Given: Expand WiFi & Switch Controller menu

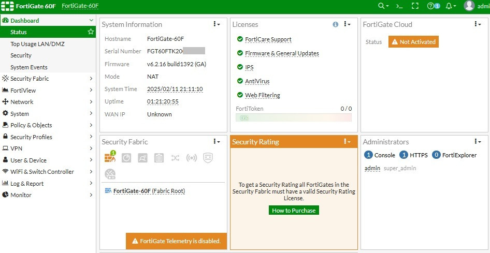Looking at the screenshot, I should click(91, 172).
